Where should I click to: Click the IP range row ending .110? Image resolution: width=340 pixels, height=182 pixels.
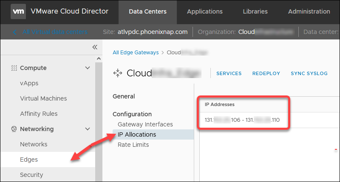(242, 120)
